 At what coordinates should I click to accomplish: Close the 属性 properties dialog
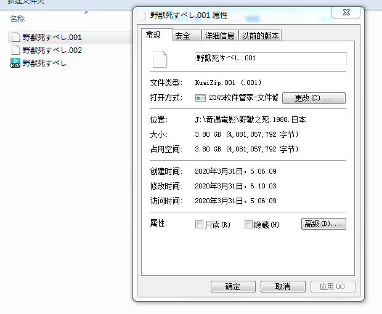coord(346,12)
